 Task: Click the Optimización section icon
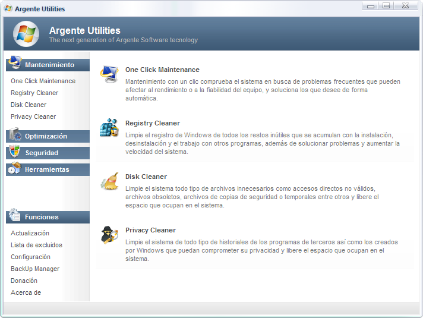(14, 136)
